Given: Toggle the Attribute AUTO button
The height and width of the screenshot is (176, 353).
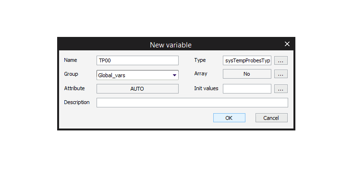Looking at the screenshot, I should 137,89.
